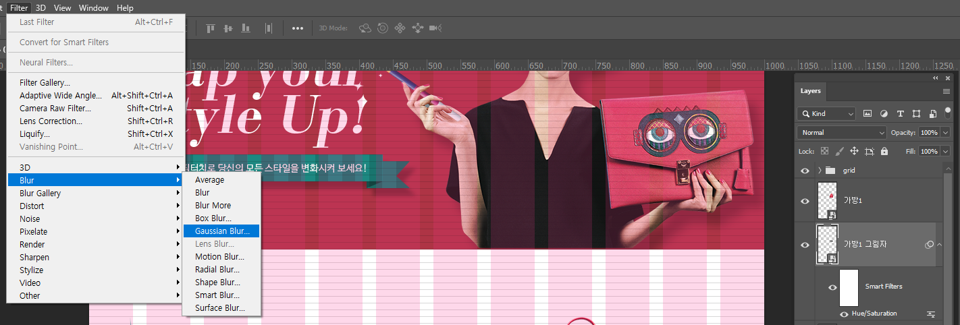Viewport: 960px width, 325px height.
Task: Open the Normal blend mode dropdown
Action: click(x=842, y=132)
